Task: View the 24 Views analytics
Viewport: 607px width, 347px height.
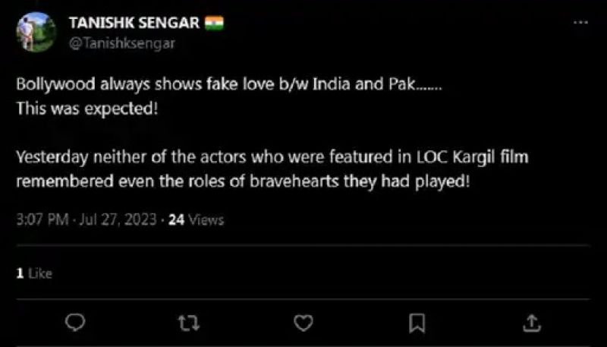Action: pos(196,220)
